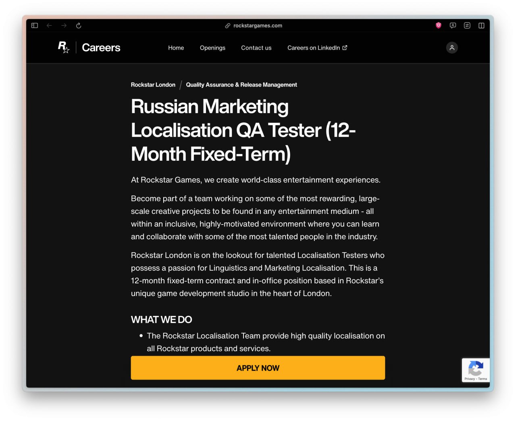Toggle the browser sidebar panel icon
This screenshot has height=421, width=516.
[35, 25]
